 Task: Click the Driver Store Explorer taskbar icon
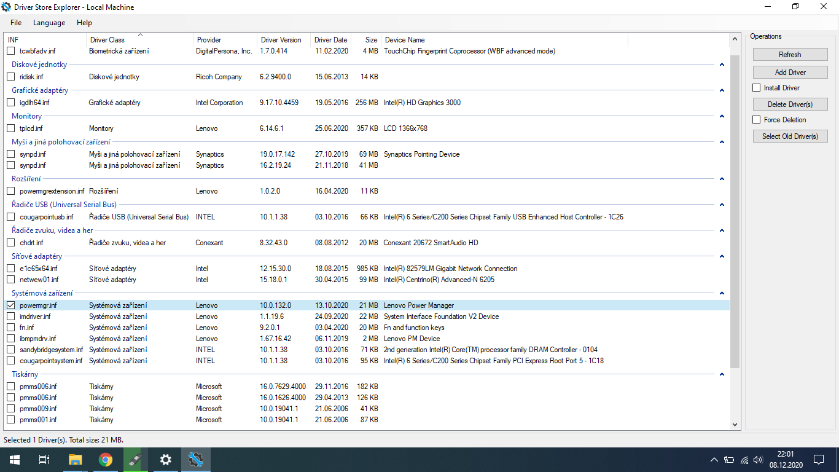[x=196, y=459]
